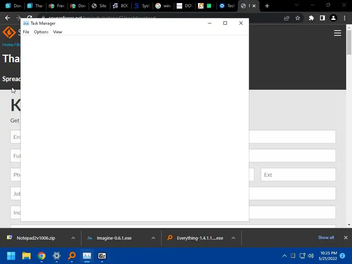
Task: Open File Explorer from taskbar
Action: click(x=26, y=256)
